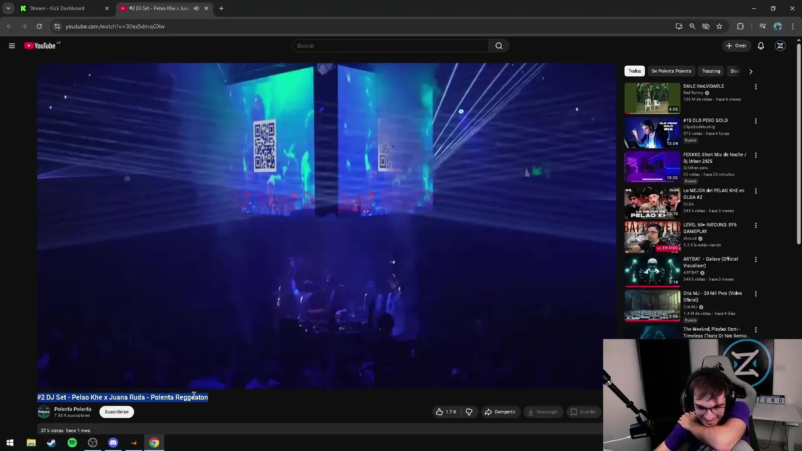Open the Crear create menu
Screen dimensions: 802x451
tap(736, 46)
